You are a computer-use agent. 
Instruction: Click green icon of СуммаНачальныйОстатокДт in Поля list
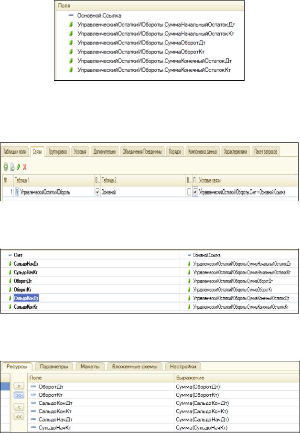pos(71,25)
